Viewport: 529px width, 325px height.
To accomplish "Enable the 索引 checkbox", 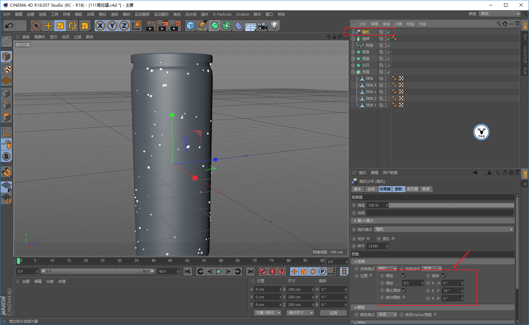I will point(393,239).
